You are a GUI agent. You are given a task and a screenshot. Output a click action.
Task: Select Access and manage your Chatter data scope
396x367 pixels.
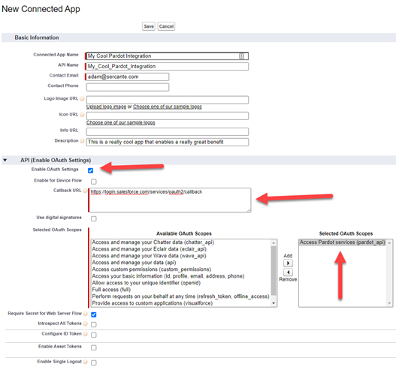click(153, 242)
